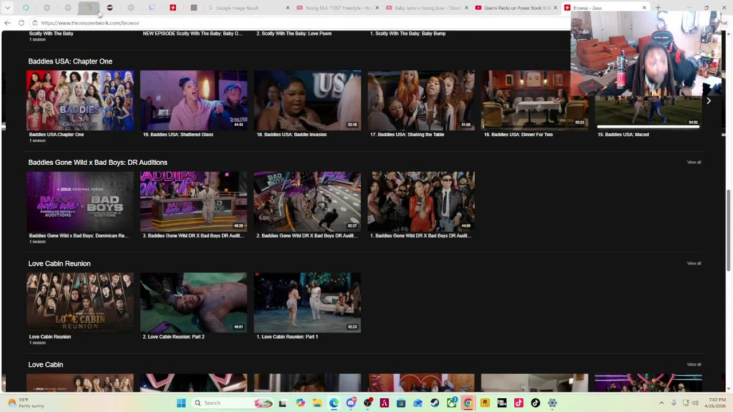The height and width of the screenshot is (412, 733).
Task: Open Love Cabin Reunion series thumbnail
Action: point(80,303)
